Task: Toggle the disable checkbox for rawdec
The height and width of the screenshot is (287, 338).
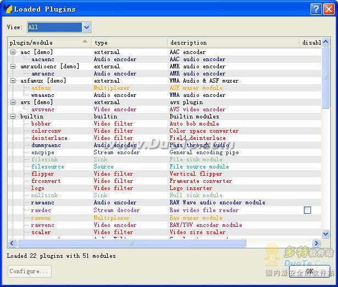Action: coord(307,210)
